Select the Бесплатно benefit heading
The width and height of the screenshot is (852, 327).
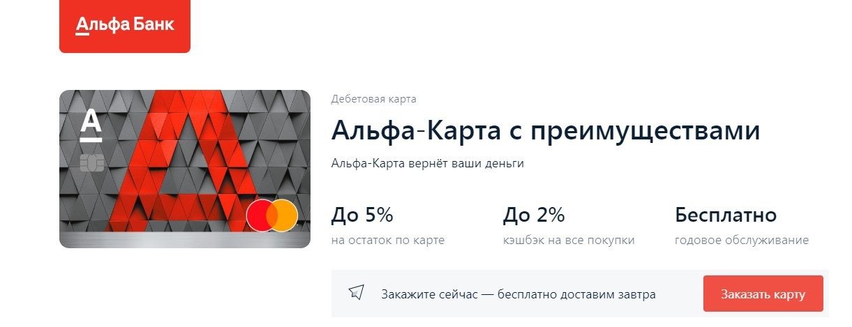coord(726,215)
